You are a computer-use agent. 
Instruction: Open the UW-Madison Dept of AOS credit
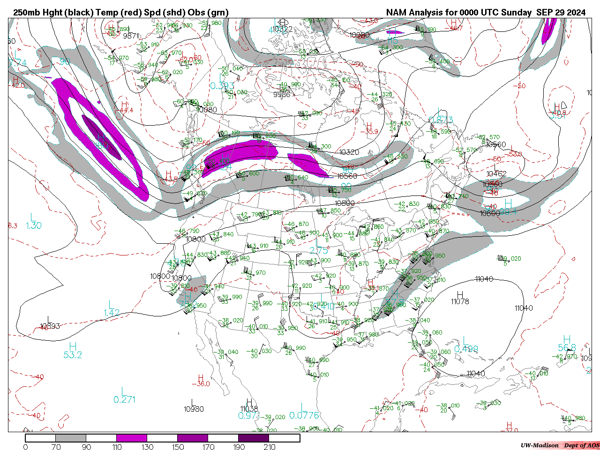[560, 445]
